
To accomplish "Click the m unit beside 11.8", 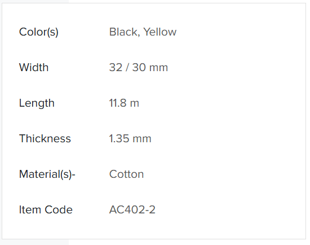I will coord(135,103).
